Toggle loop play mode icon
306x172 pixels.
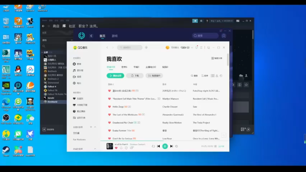pos(153,146)
